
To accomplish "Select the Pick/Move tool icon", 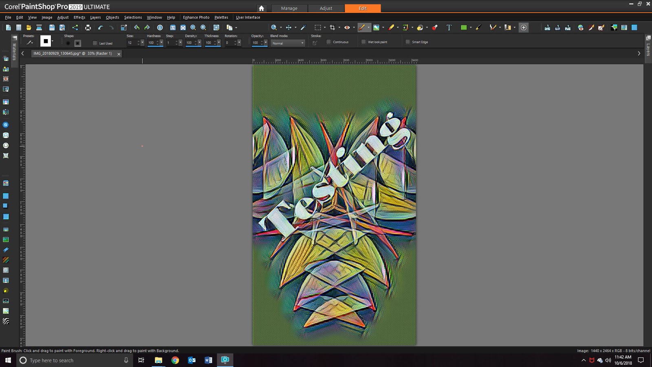I will tap(288, 27).
